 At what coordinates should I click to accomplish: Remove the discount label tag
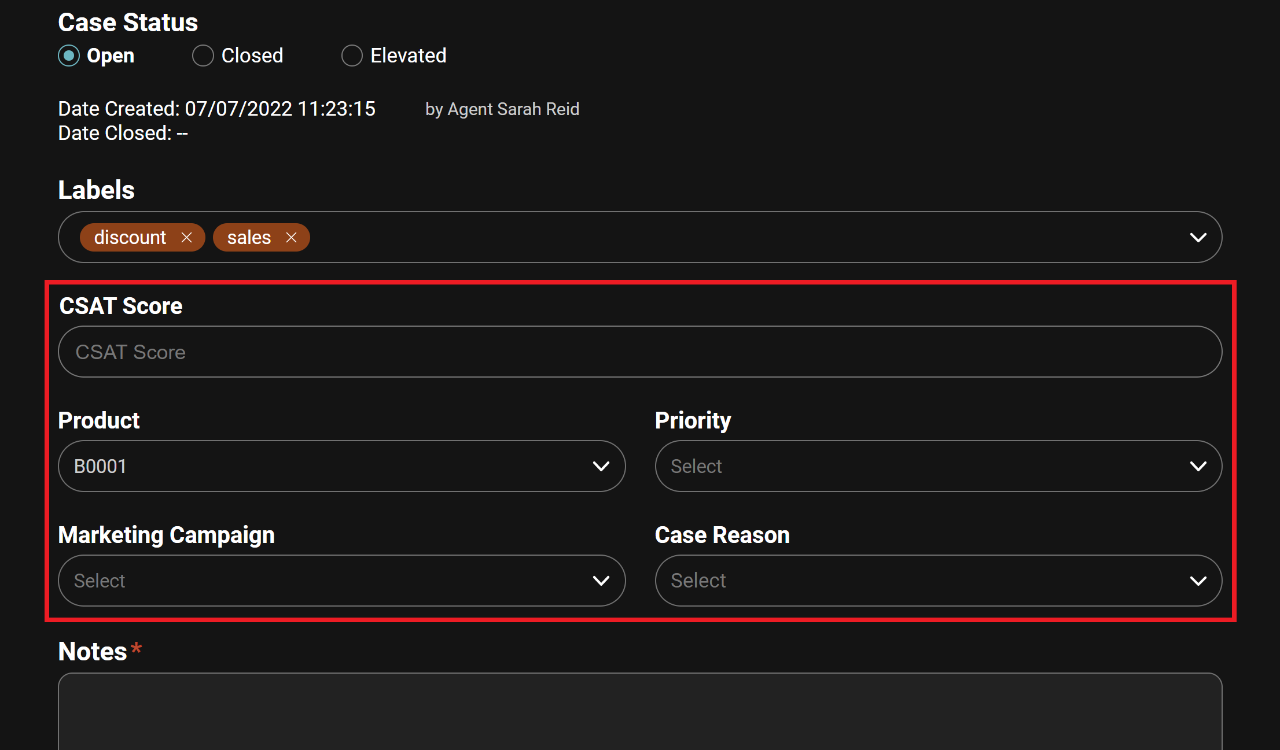point(186,238)
